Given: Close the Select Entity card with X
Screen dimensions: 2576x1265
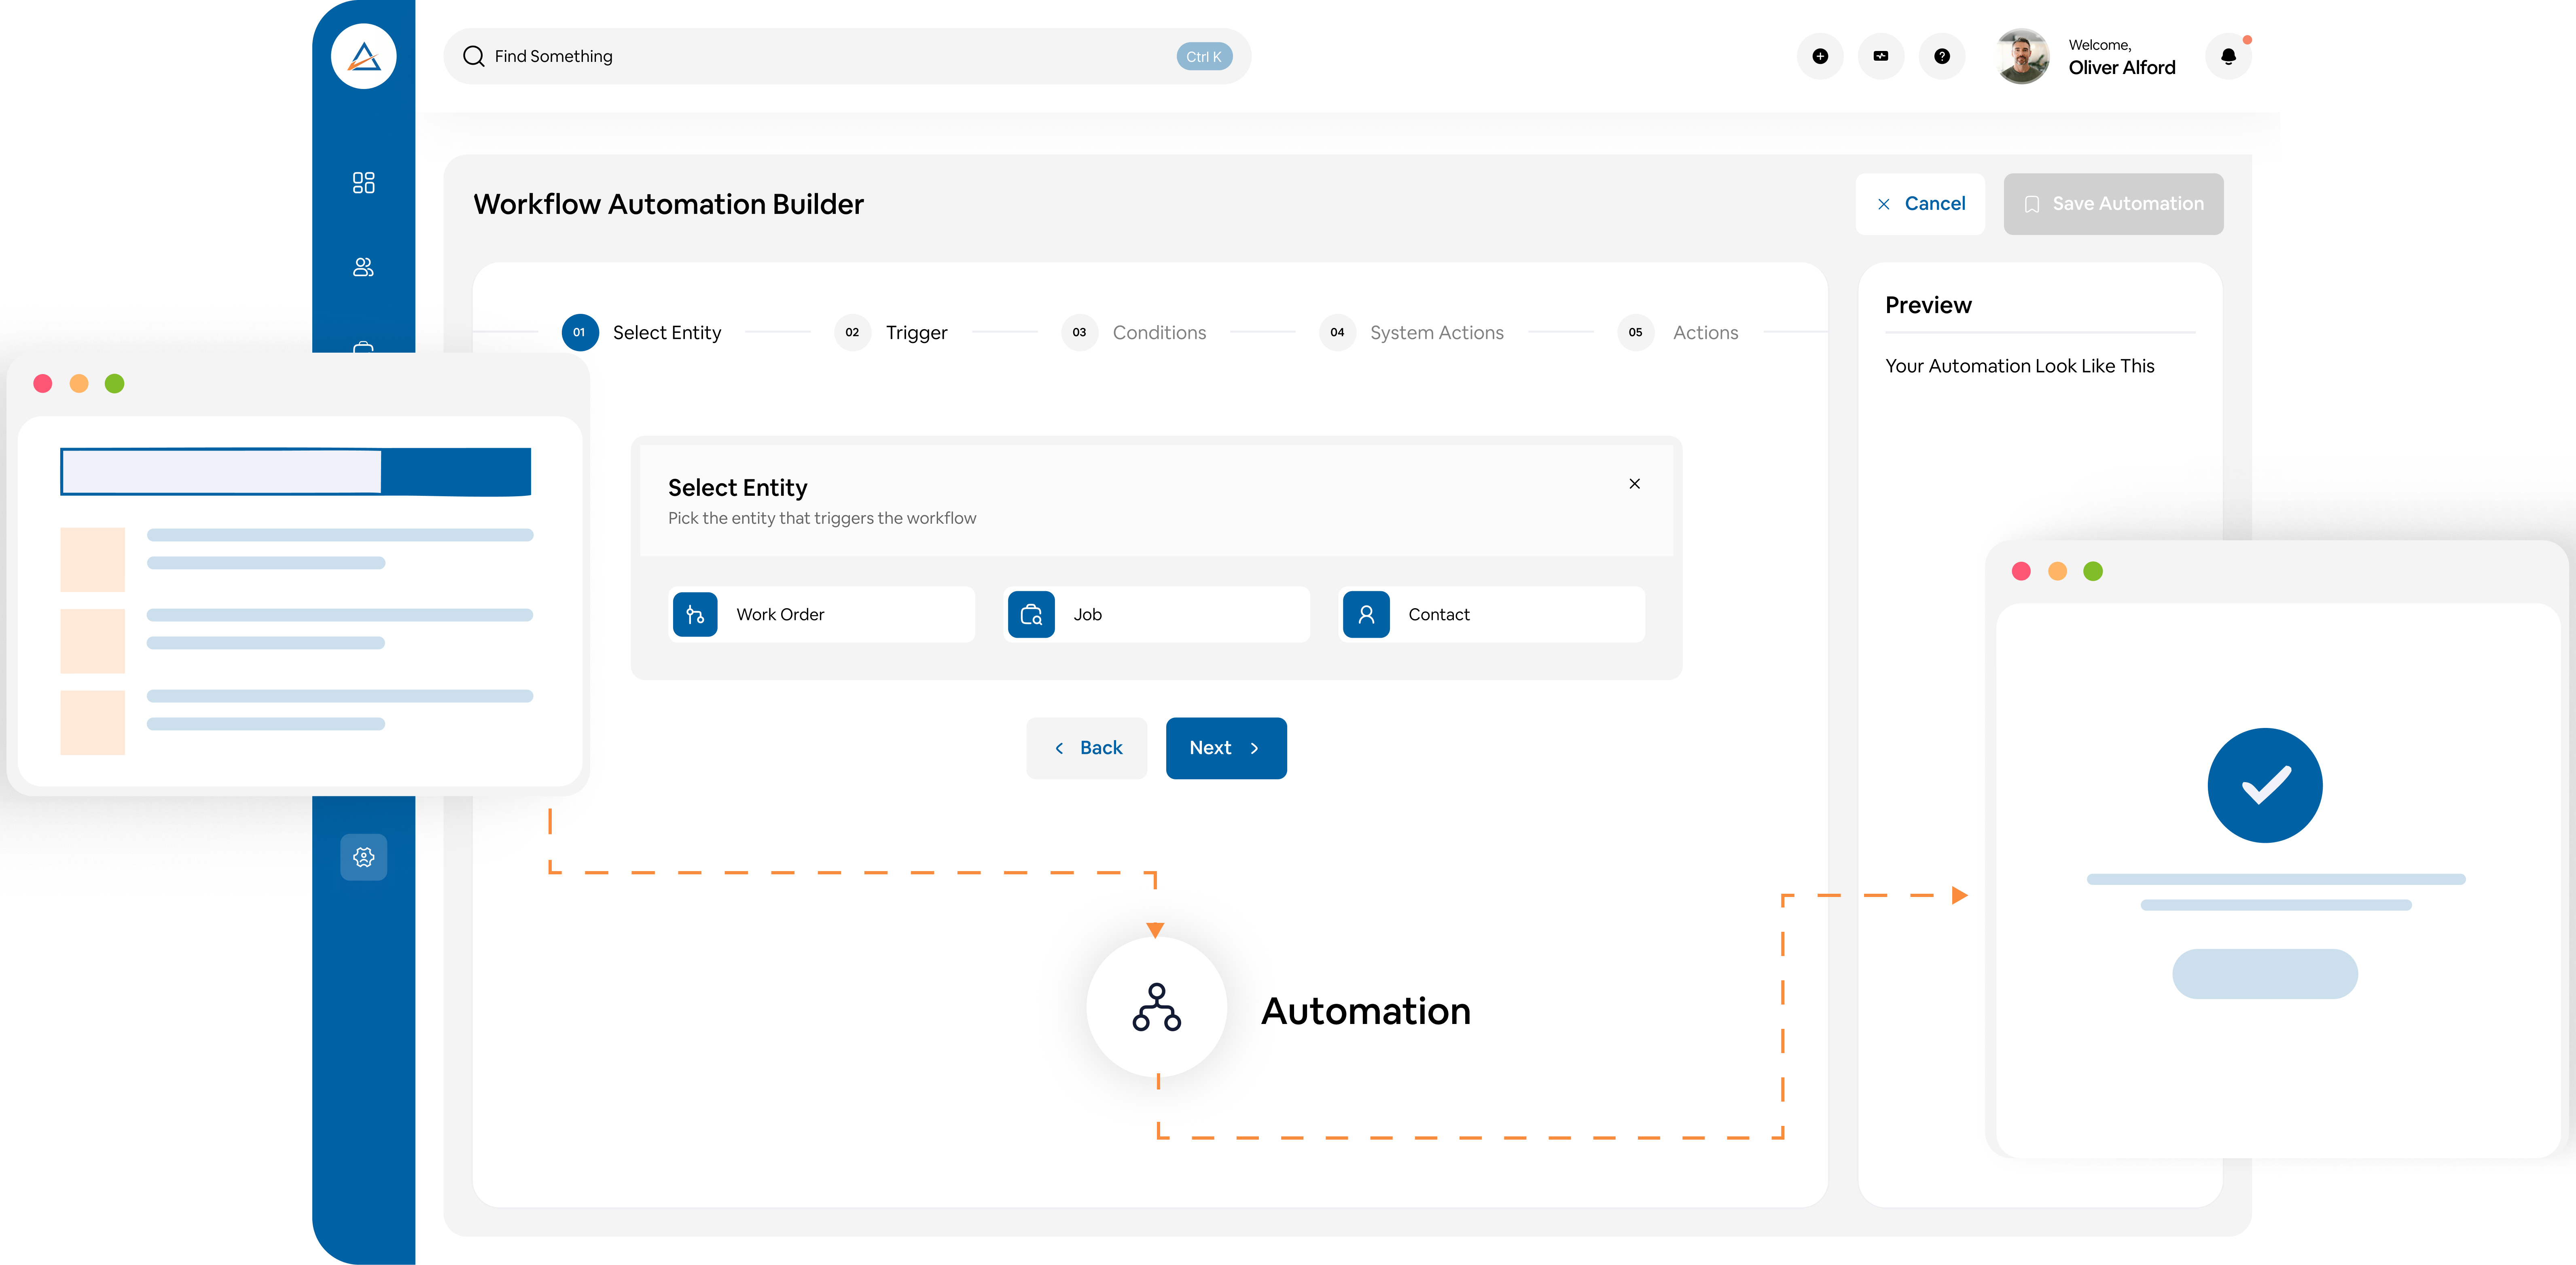Looking at the screenshot, I should click(x=1635, y=484).
